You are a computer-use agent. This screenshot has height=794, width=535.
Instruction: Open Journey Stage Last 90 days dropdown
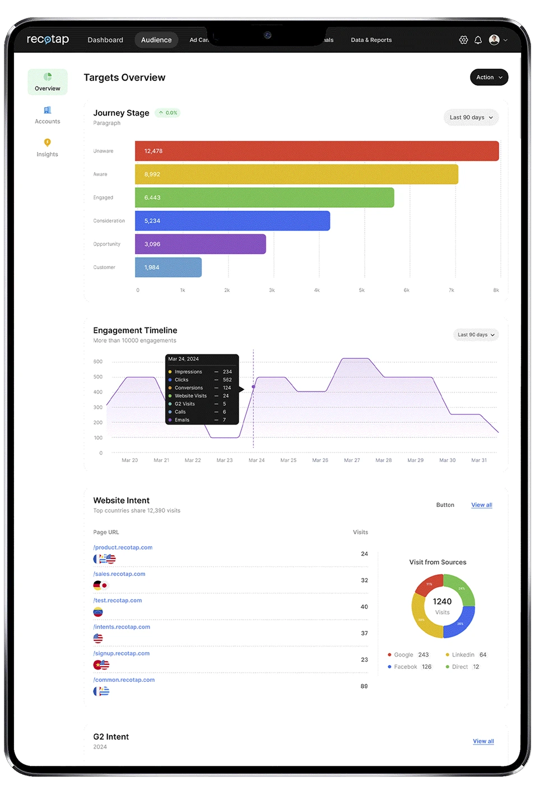pyautogui.click(x=471, y=118)
